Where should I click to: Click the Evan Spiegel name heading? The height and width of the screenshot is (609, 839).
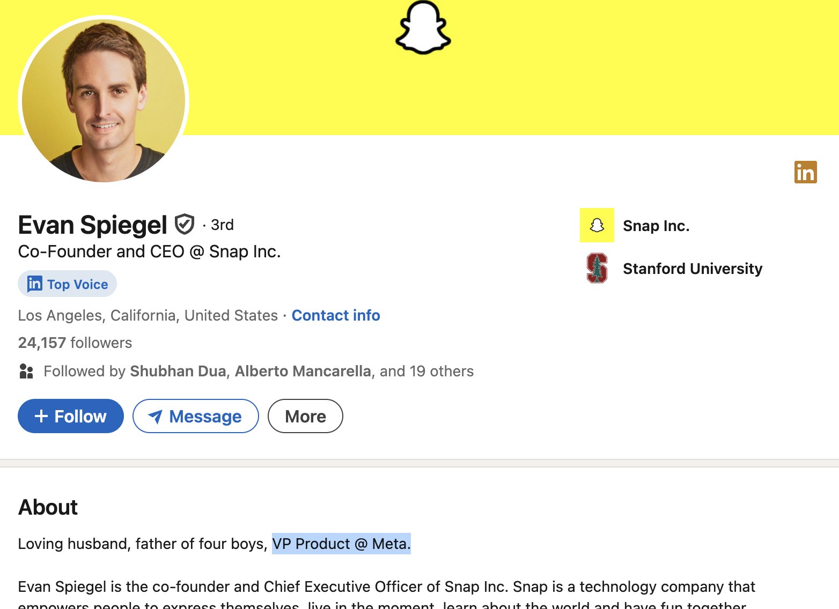[x=93, y=225]
